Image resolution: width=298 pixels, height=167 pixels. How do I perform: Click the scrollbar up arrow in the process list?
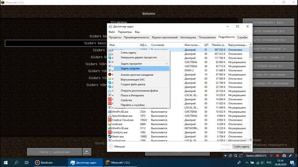[251, 45]
